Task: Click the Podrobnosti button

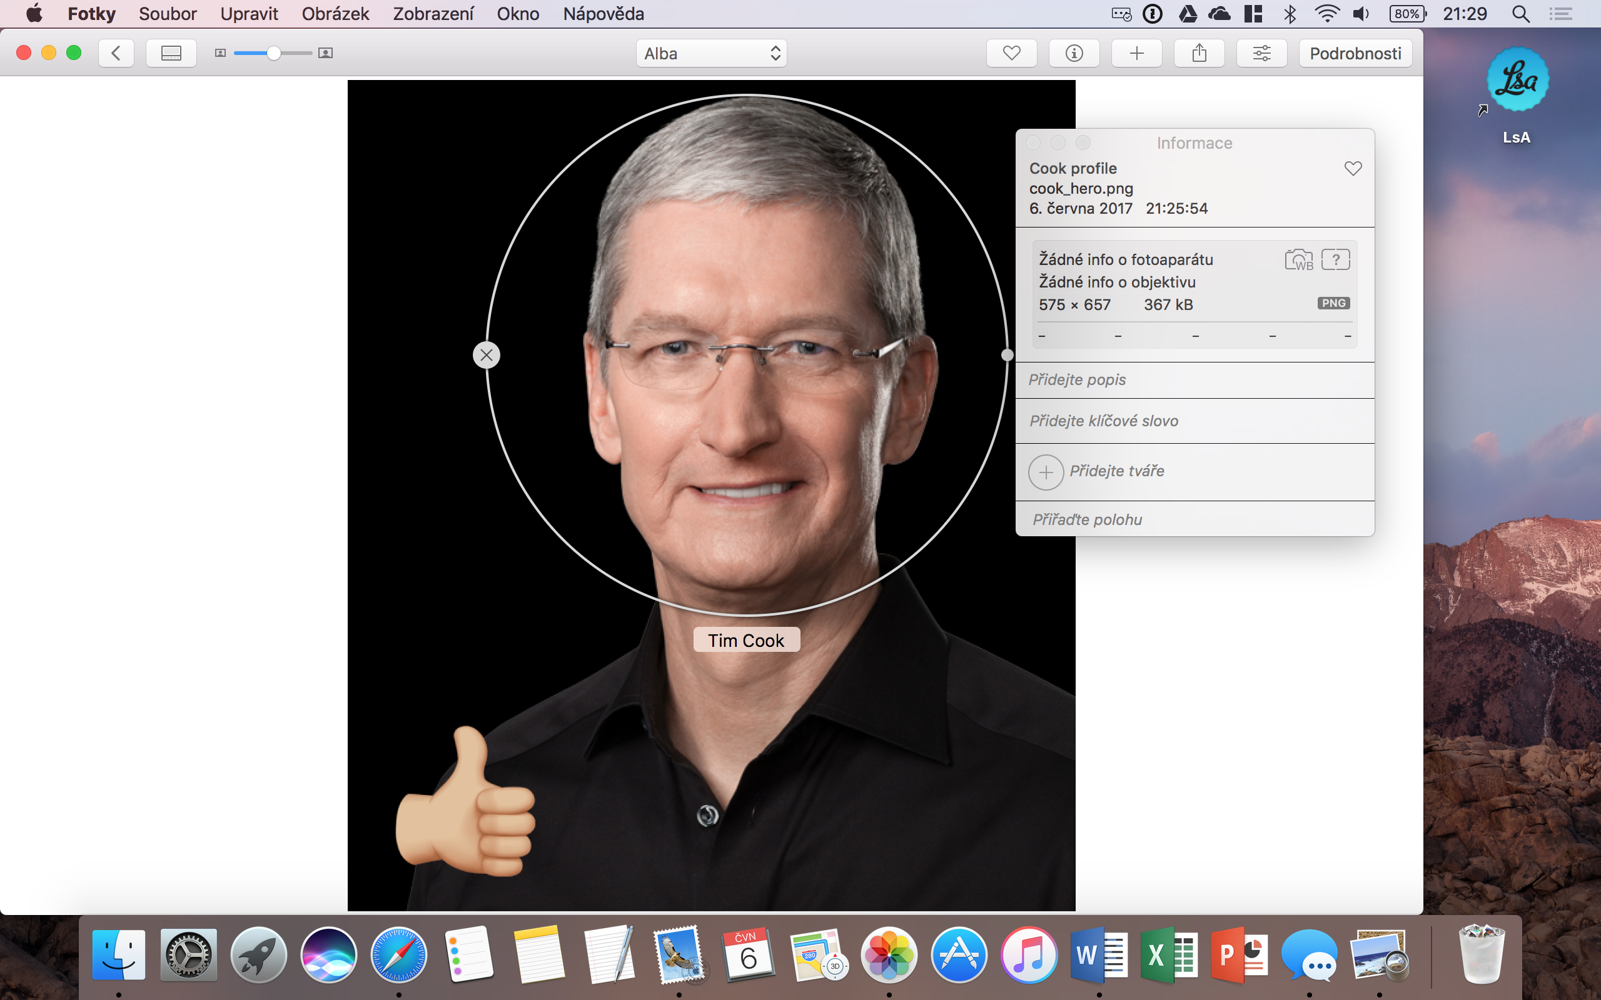Action: coord(1355,53)
